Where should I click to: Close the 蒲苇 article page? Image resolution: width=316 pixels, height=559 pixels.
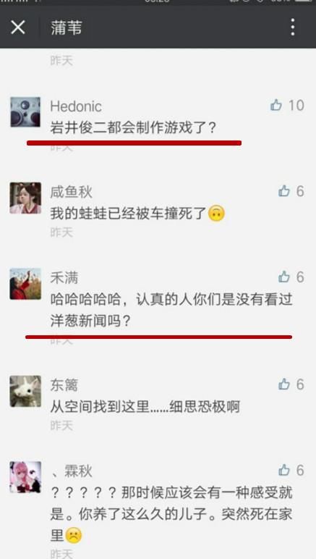coord(18,27)
